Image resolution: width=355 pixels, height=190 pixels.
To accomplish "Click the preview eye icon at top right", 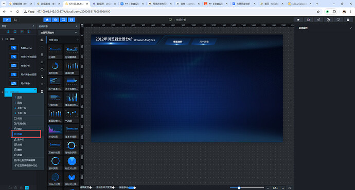I will (x=298, y=20).
